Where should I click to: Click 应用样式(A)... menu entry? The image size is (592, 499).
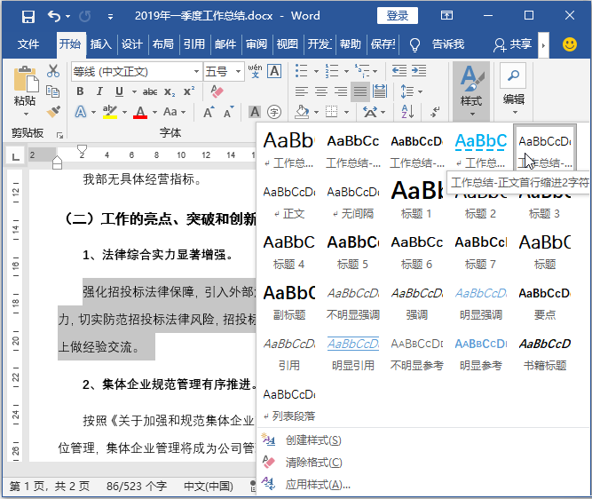point(317,484)
